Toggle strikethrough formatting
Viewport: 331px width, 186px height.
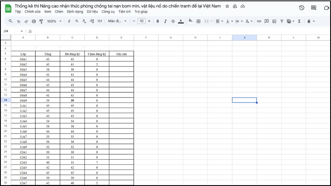click(x=173, y=21)
